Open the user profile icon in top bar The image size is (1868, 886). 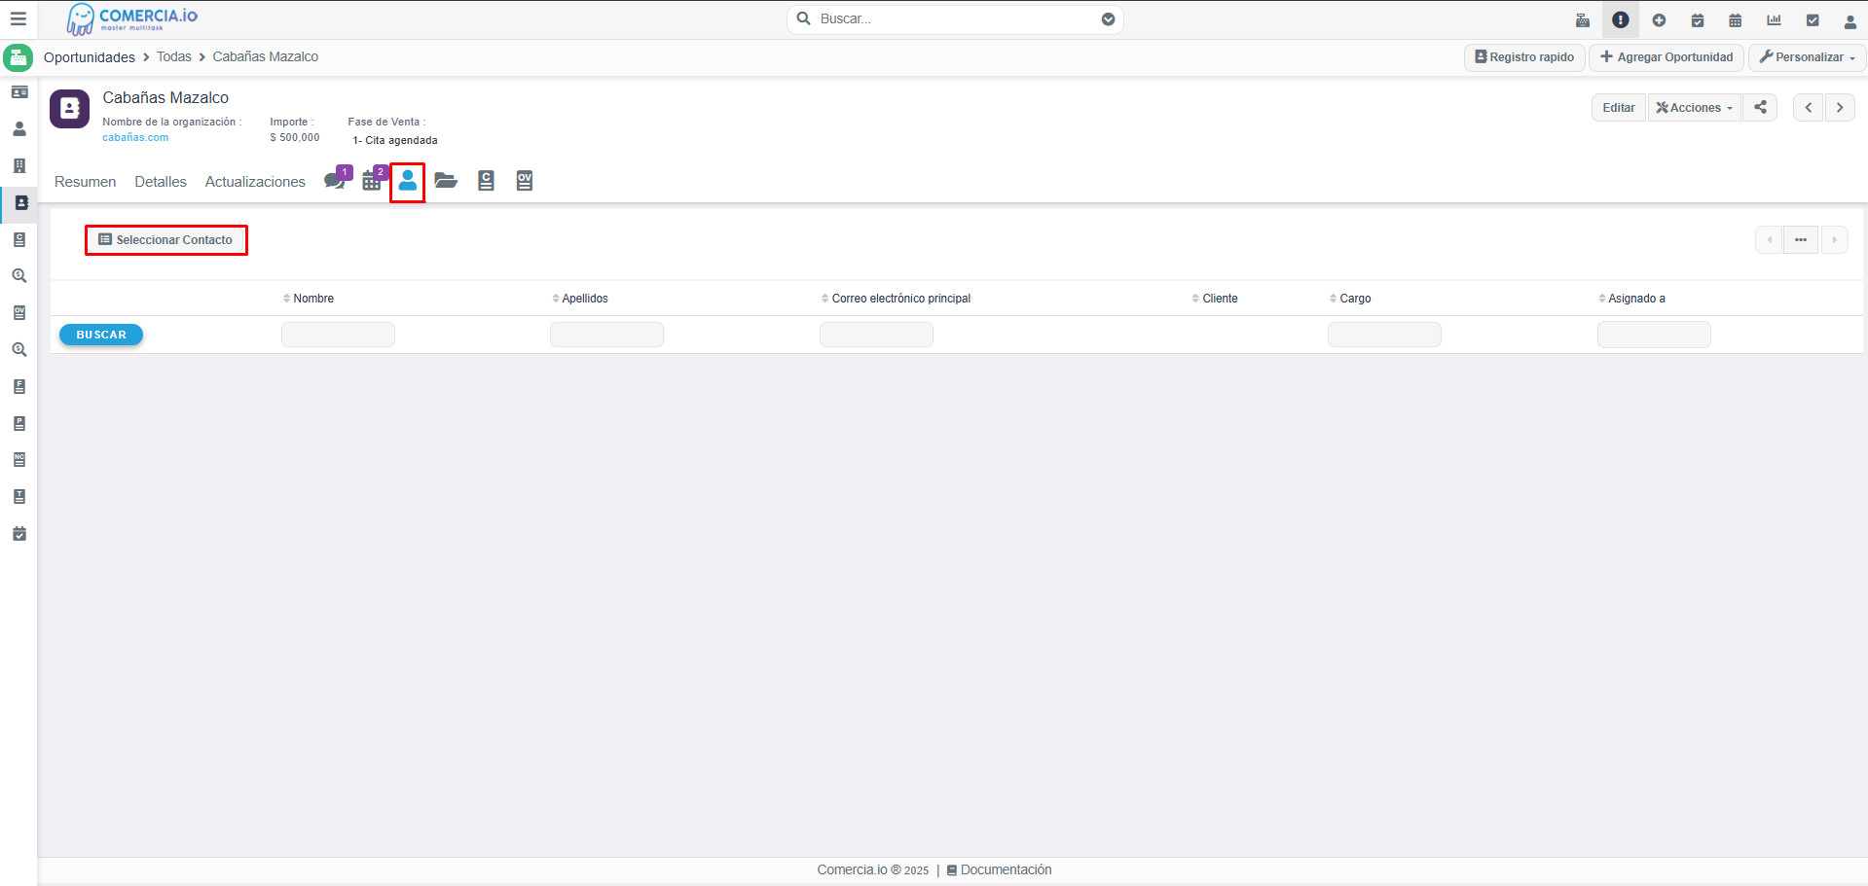coord(1850,20)
